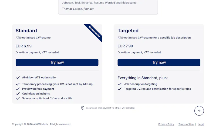Open the Privacy Policy link
Image resolution: width=216 pixels, height=129 pixels.
[166, 124]
